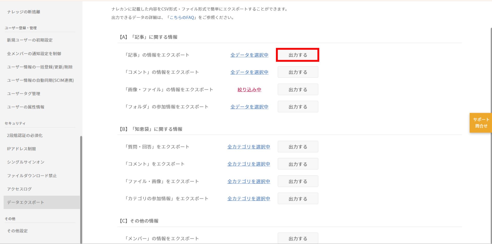The image size is (492, 244).
Task: Click the セキュリティ section label
Action: coord(15,123)
